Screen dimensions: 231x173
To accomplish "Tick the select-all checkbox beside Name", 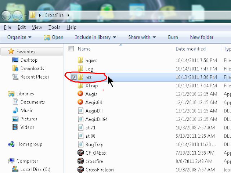I will (71, 49).
